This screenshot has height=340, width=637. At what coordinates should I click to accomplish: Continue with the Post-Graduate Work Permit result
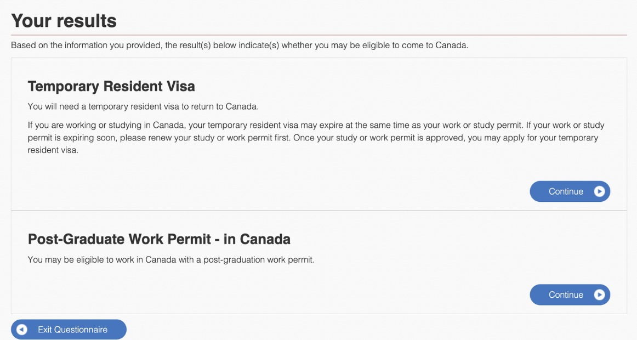click(570, 294)
